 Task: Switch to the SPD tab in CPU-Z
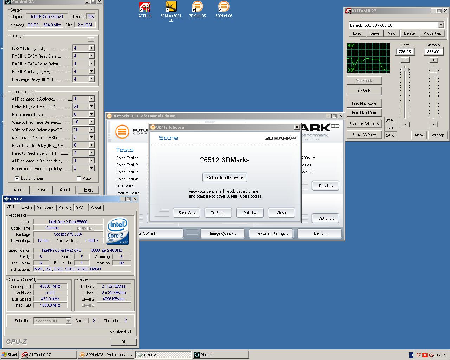(80, 207)
